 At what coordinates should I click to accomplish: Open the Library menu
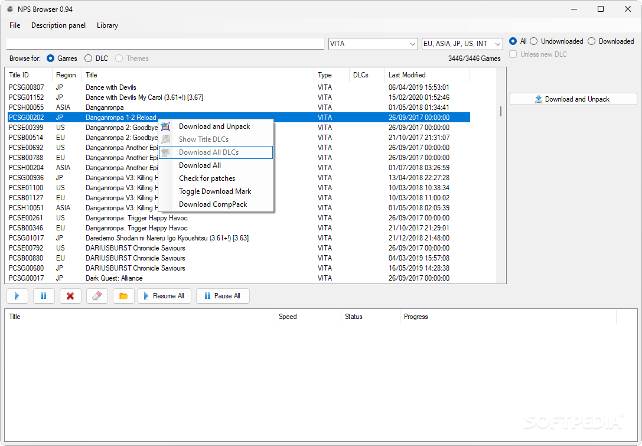click(107, 25)
